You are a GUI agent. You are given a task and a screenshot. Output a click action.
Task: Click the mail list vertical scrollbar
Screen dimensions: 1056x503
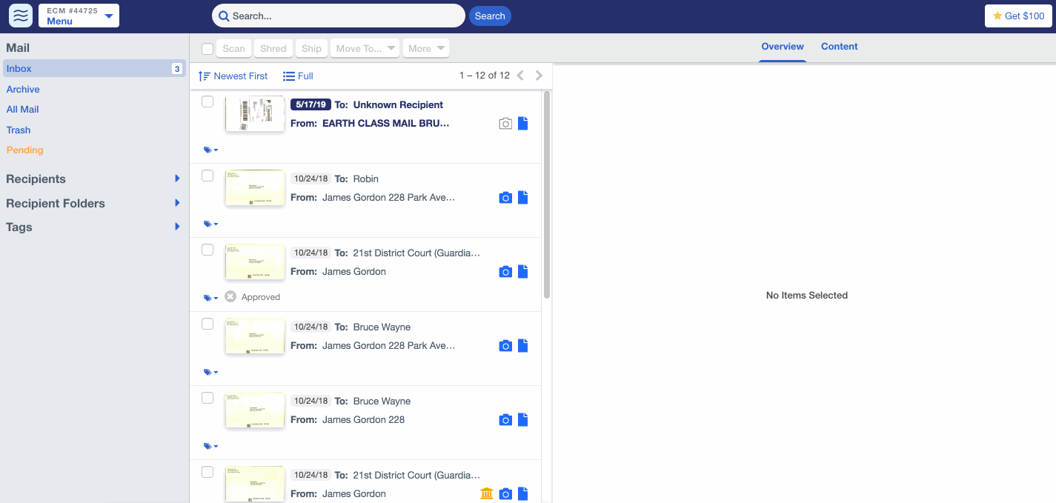click(547, 194)
